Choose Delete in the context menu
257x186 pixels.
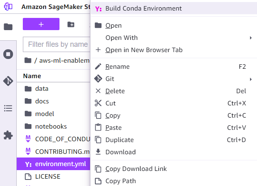point(174,91)
